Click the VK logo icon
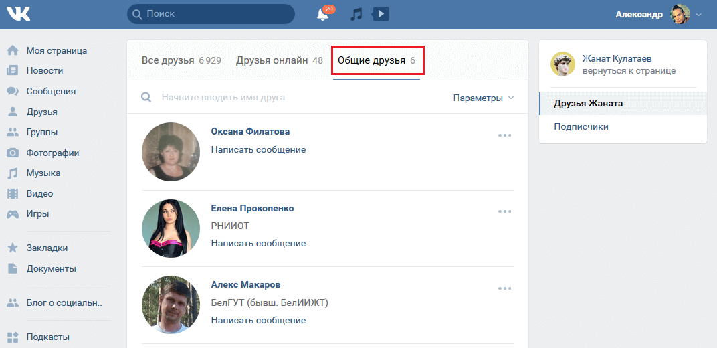The height and width of the screenshot is (348, 717). click(19, 14)
